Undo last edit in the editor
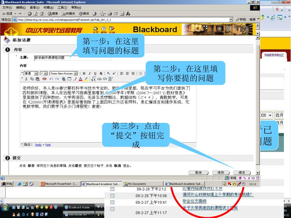 (51, 79)
